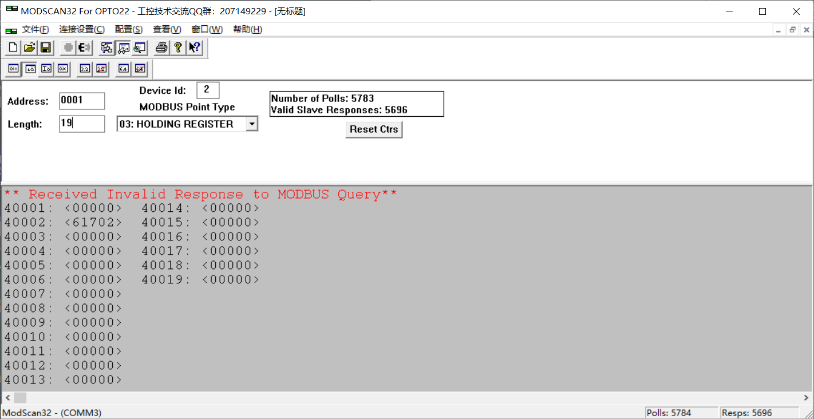
Task: Open the 配置(S) menu
Action: [129, 30]
